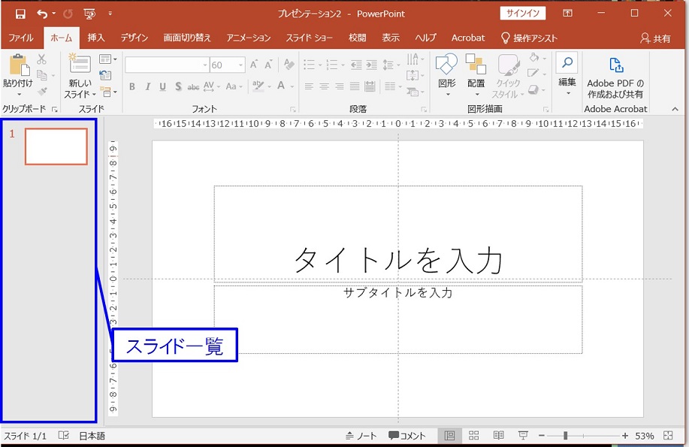The height and width of the screenshot is (447, 689).
Task: Open the Animations ribbon tab
Action: [248, 38]
